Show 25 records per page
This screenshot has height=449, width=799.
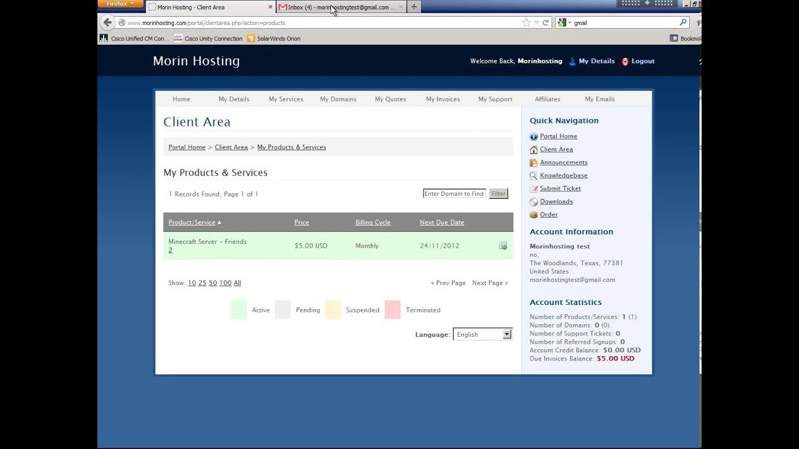tap(202, 283)
